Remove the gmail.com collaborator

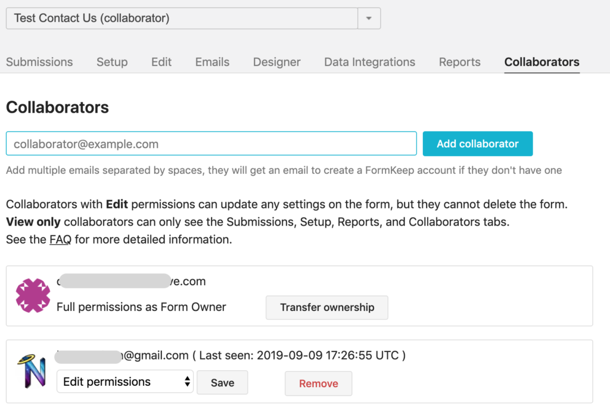(x=318, y=383)
